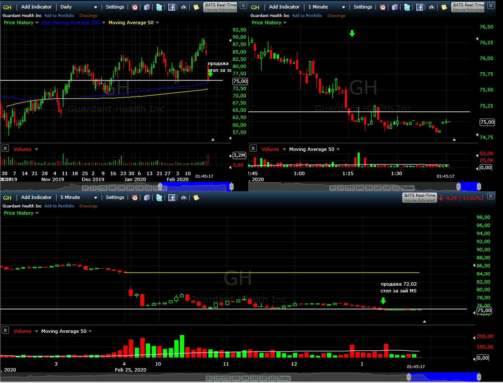Select 1W range in 1 Minute chart
Screen dimensions: 503x383
pyautogui.click(x=387, y=187)
